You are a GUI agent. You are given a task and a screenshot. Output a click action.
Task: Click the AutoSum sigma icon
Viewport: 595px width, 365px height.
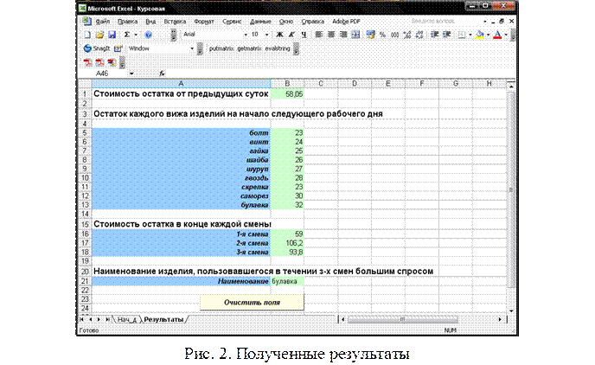click(x=126, y=35)
